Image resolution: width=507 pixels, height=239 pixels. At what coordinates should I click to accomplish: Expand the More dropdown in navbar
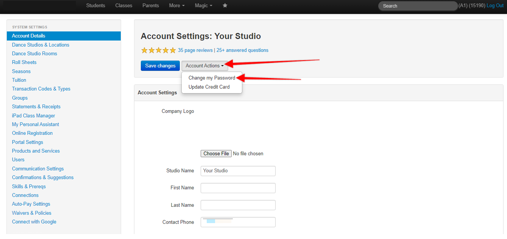point(177,6)
